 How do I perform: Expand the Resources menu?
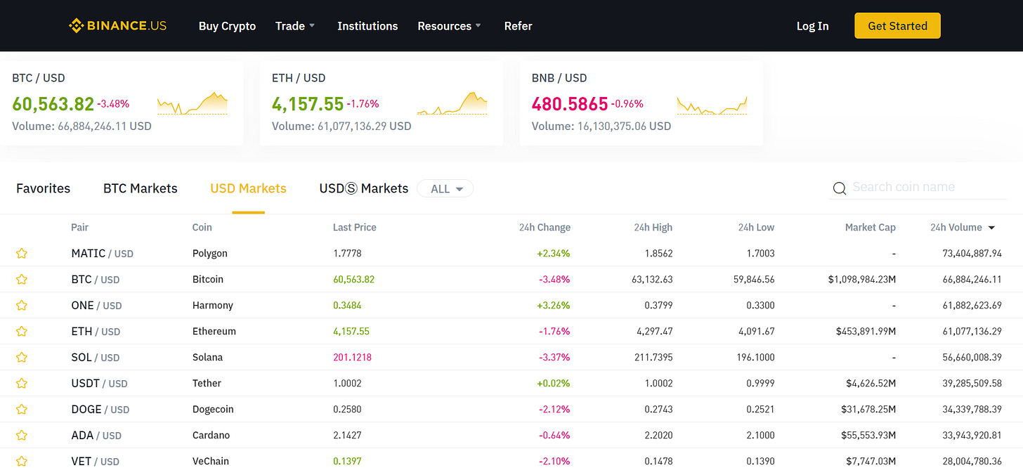point(450,26)
